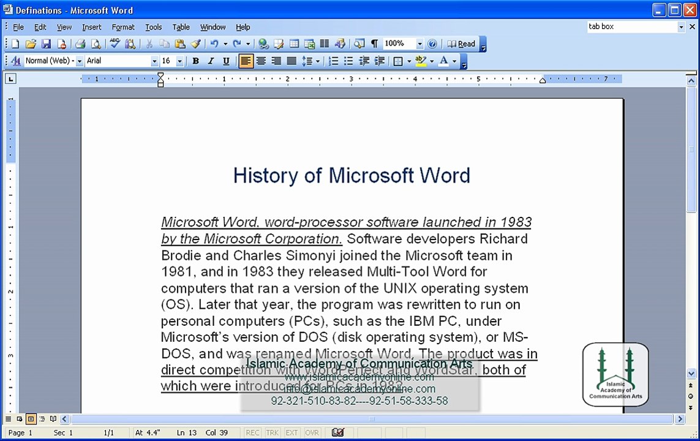Apply bulleted list formatting
This screenshot has height=441, width=700.
(348, 61)
